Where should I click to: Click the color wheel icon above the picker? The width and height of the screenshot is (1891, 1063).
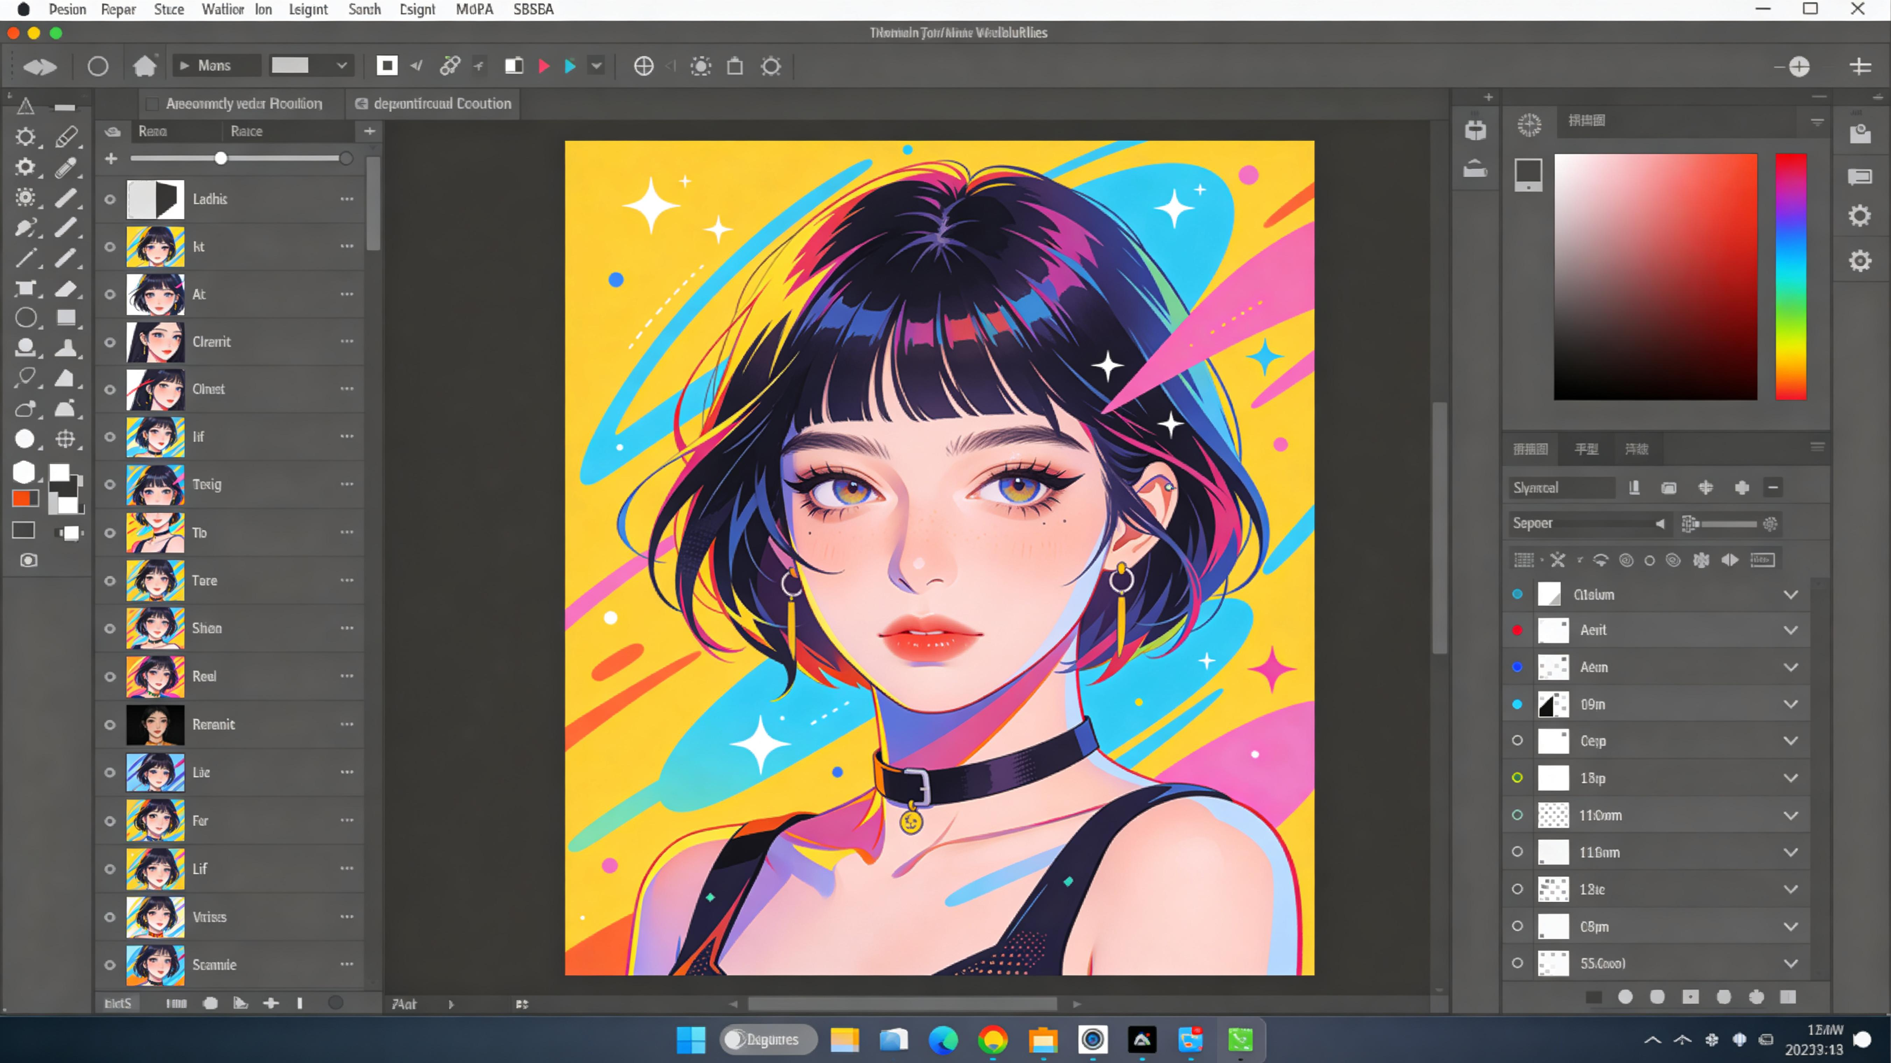[1530, 124]
